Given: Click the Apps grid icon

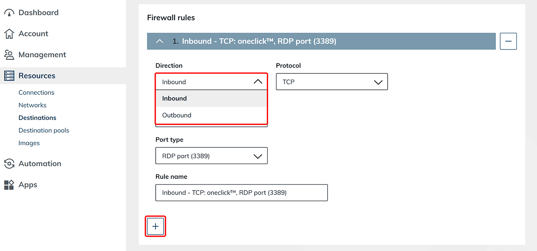Looking at the screenshot, I should [x=9, y=185].
